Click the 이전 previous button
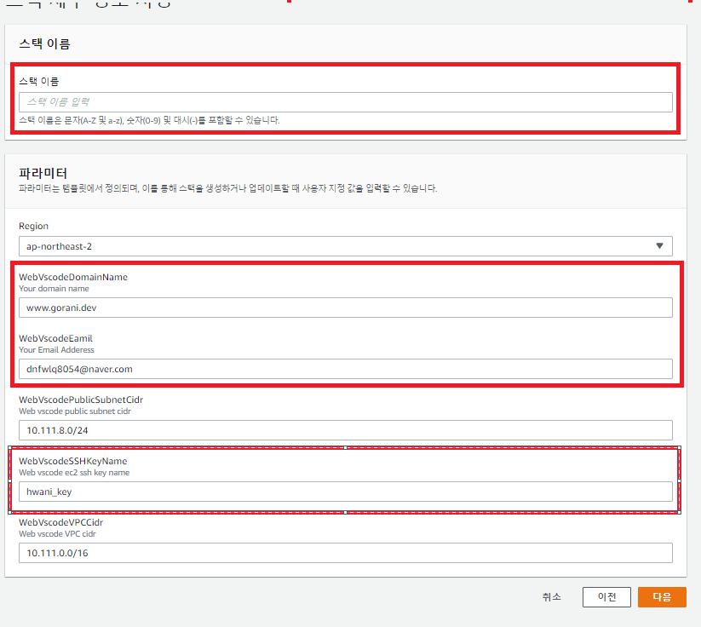This screenshot has width=701, height=627. pyautogui.click(x=606, y=597)
